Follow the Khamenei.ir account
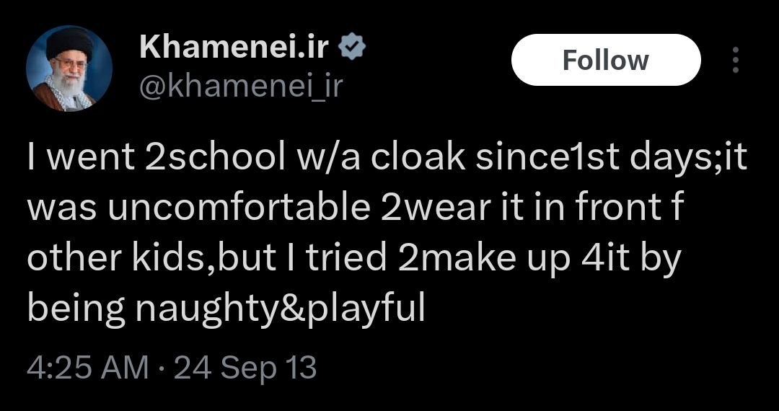This screenshot has width=779, height=411. coord(606,60)
